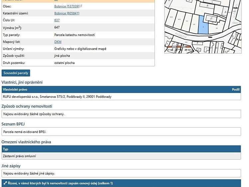Expand the Řízení, v rámci kterých header bar
Image resolution: width=249 pixels, height=187 pixels.
121,183
